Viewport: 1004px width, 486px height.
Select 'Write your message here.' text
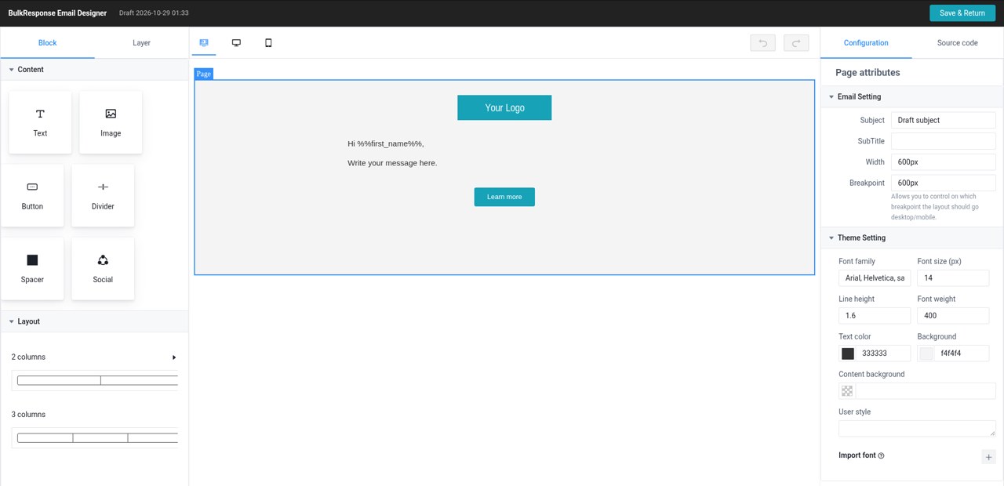coord(392,163)
